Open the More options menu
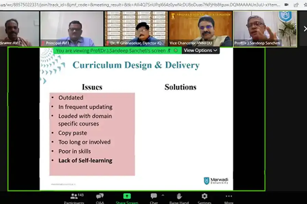The image size is (307, 204). pyautogui.click(x=229, y=197)
